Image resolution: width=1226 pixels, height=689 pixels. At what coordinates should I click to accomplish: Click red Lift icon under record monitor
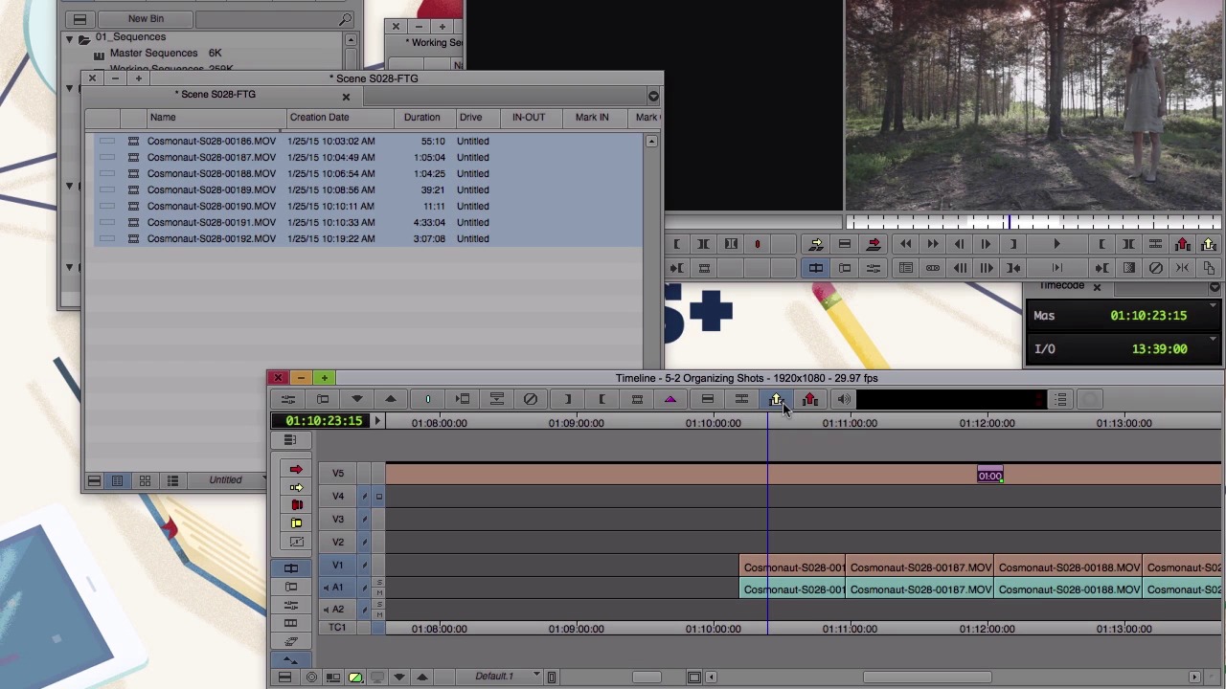tap(1182, 245)
